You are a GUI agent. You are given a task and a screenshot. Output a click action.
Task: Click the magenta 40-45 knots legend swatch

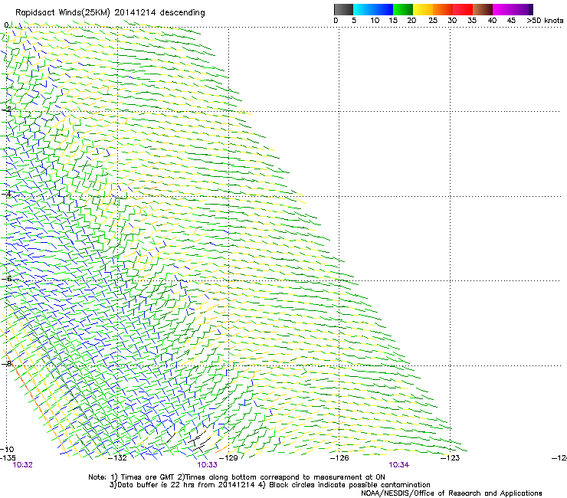(503, 9)
